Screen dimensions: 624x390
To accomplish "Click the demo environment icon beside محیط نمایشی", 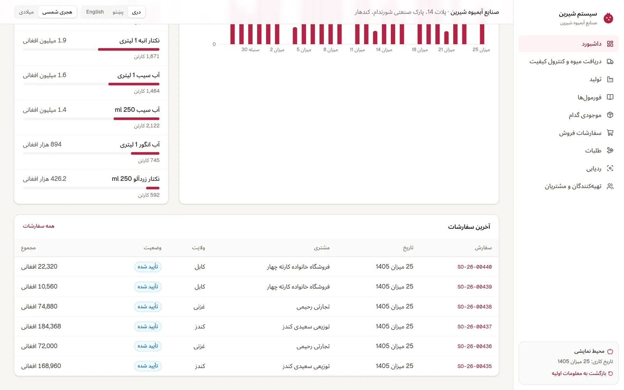I will (610, 351).
